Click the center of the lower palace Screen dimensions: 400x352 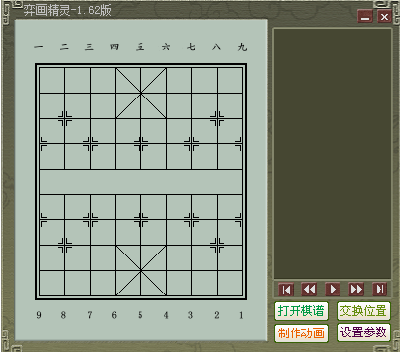point(140,270)
